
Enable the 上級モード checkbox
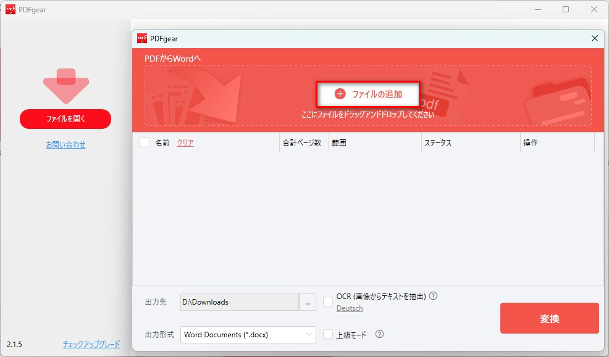pos(327,334)
